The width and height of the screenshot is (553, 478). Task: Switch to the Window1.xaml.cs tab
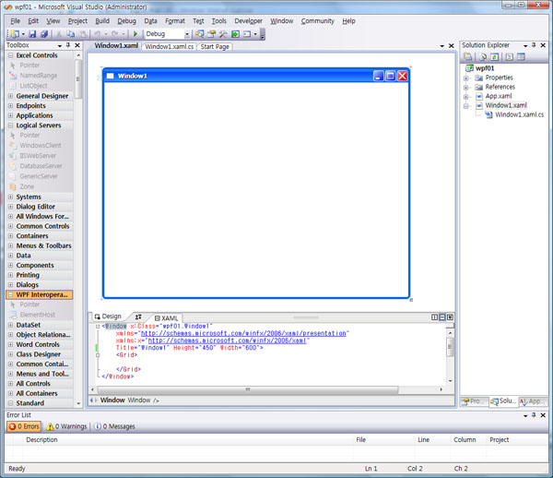point(169,46)
